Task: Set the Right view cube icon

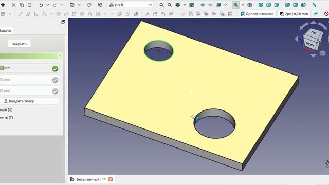Action: 277,5
